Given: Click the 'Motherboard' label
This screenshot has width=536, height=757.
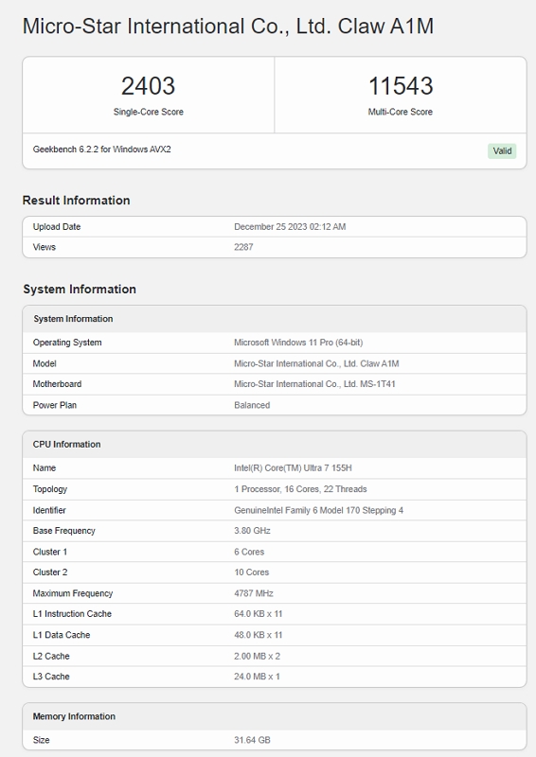Looking at the screenshot, I should point(57,384).
